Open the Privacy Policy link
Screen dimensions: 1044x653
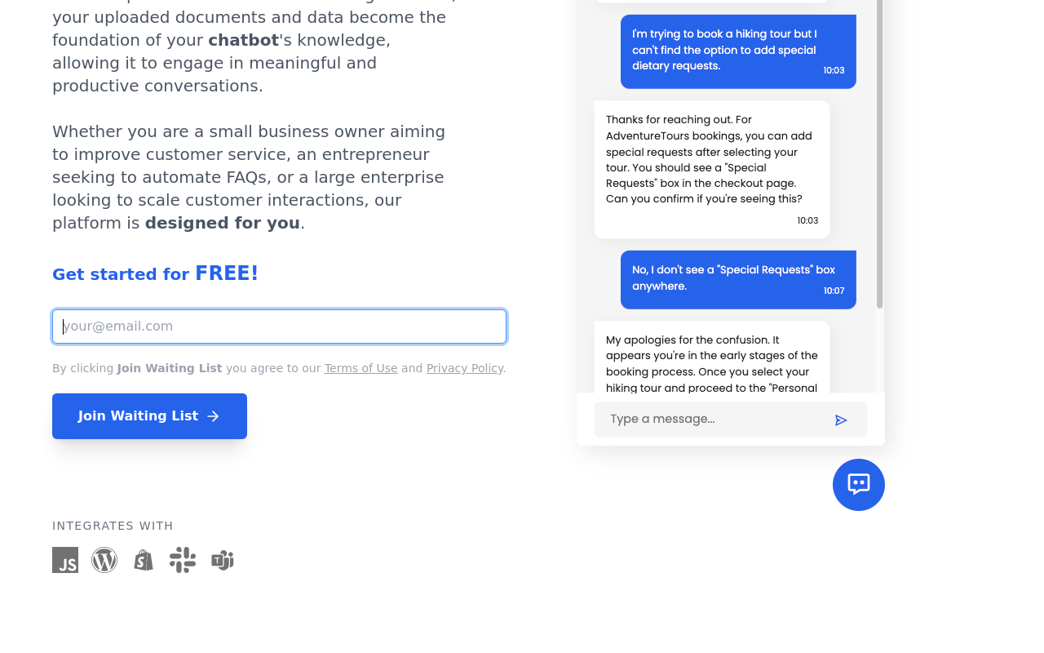click(464, 368)
